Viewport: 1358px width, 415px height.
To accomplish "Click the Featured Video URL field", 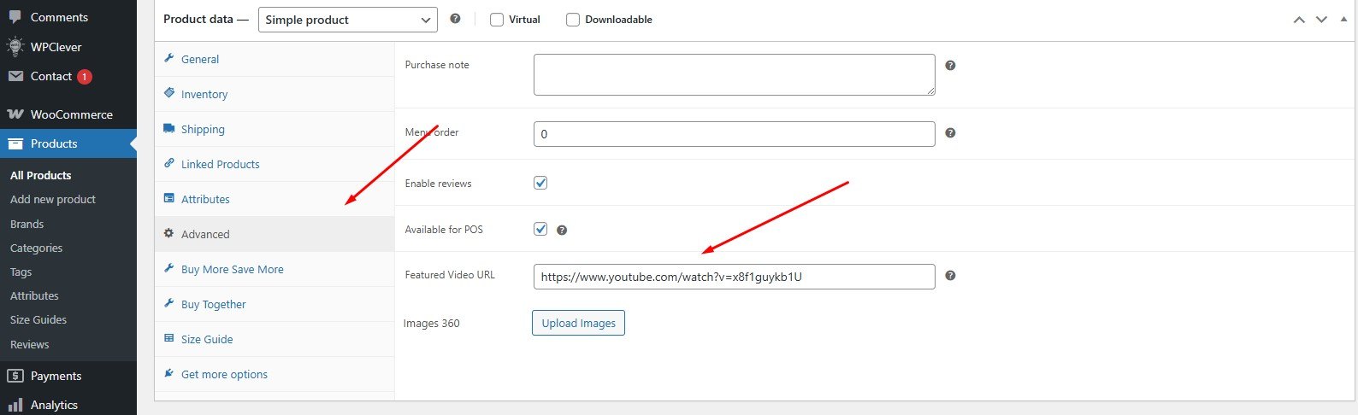I will [734, 277].
